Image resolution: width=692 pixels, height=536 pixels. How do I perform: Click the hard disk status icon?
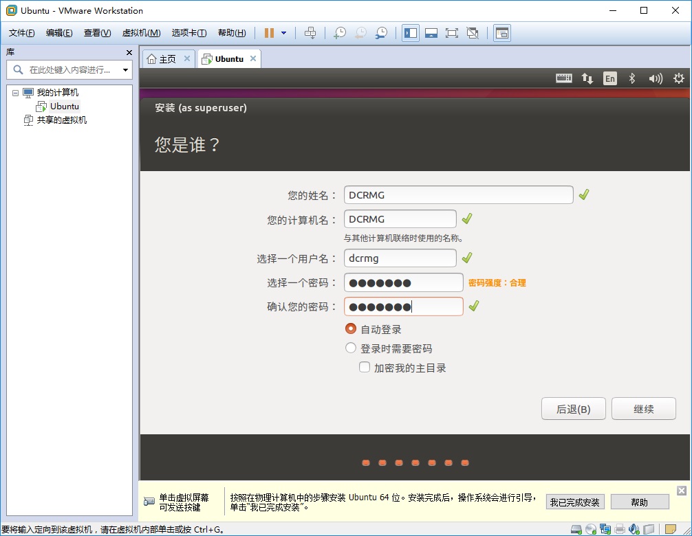(x=576, y=529)
